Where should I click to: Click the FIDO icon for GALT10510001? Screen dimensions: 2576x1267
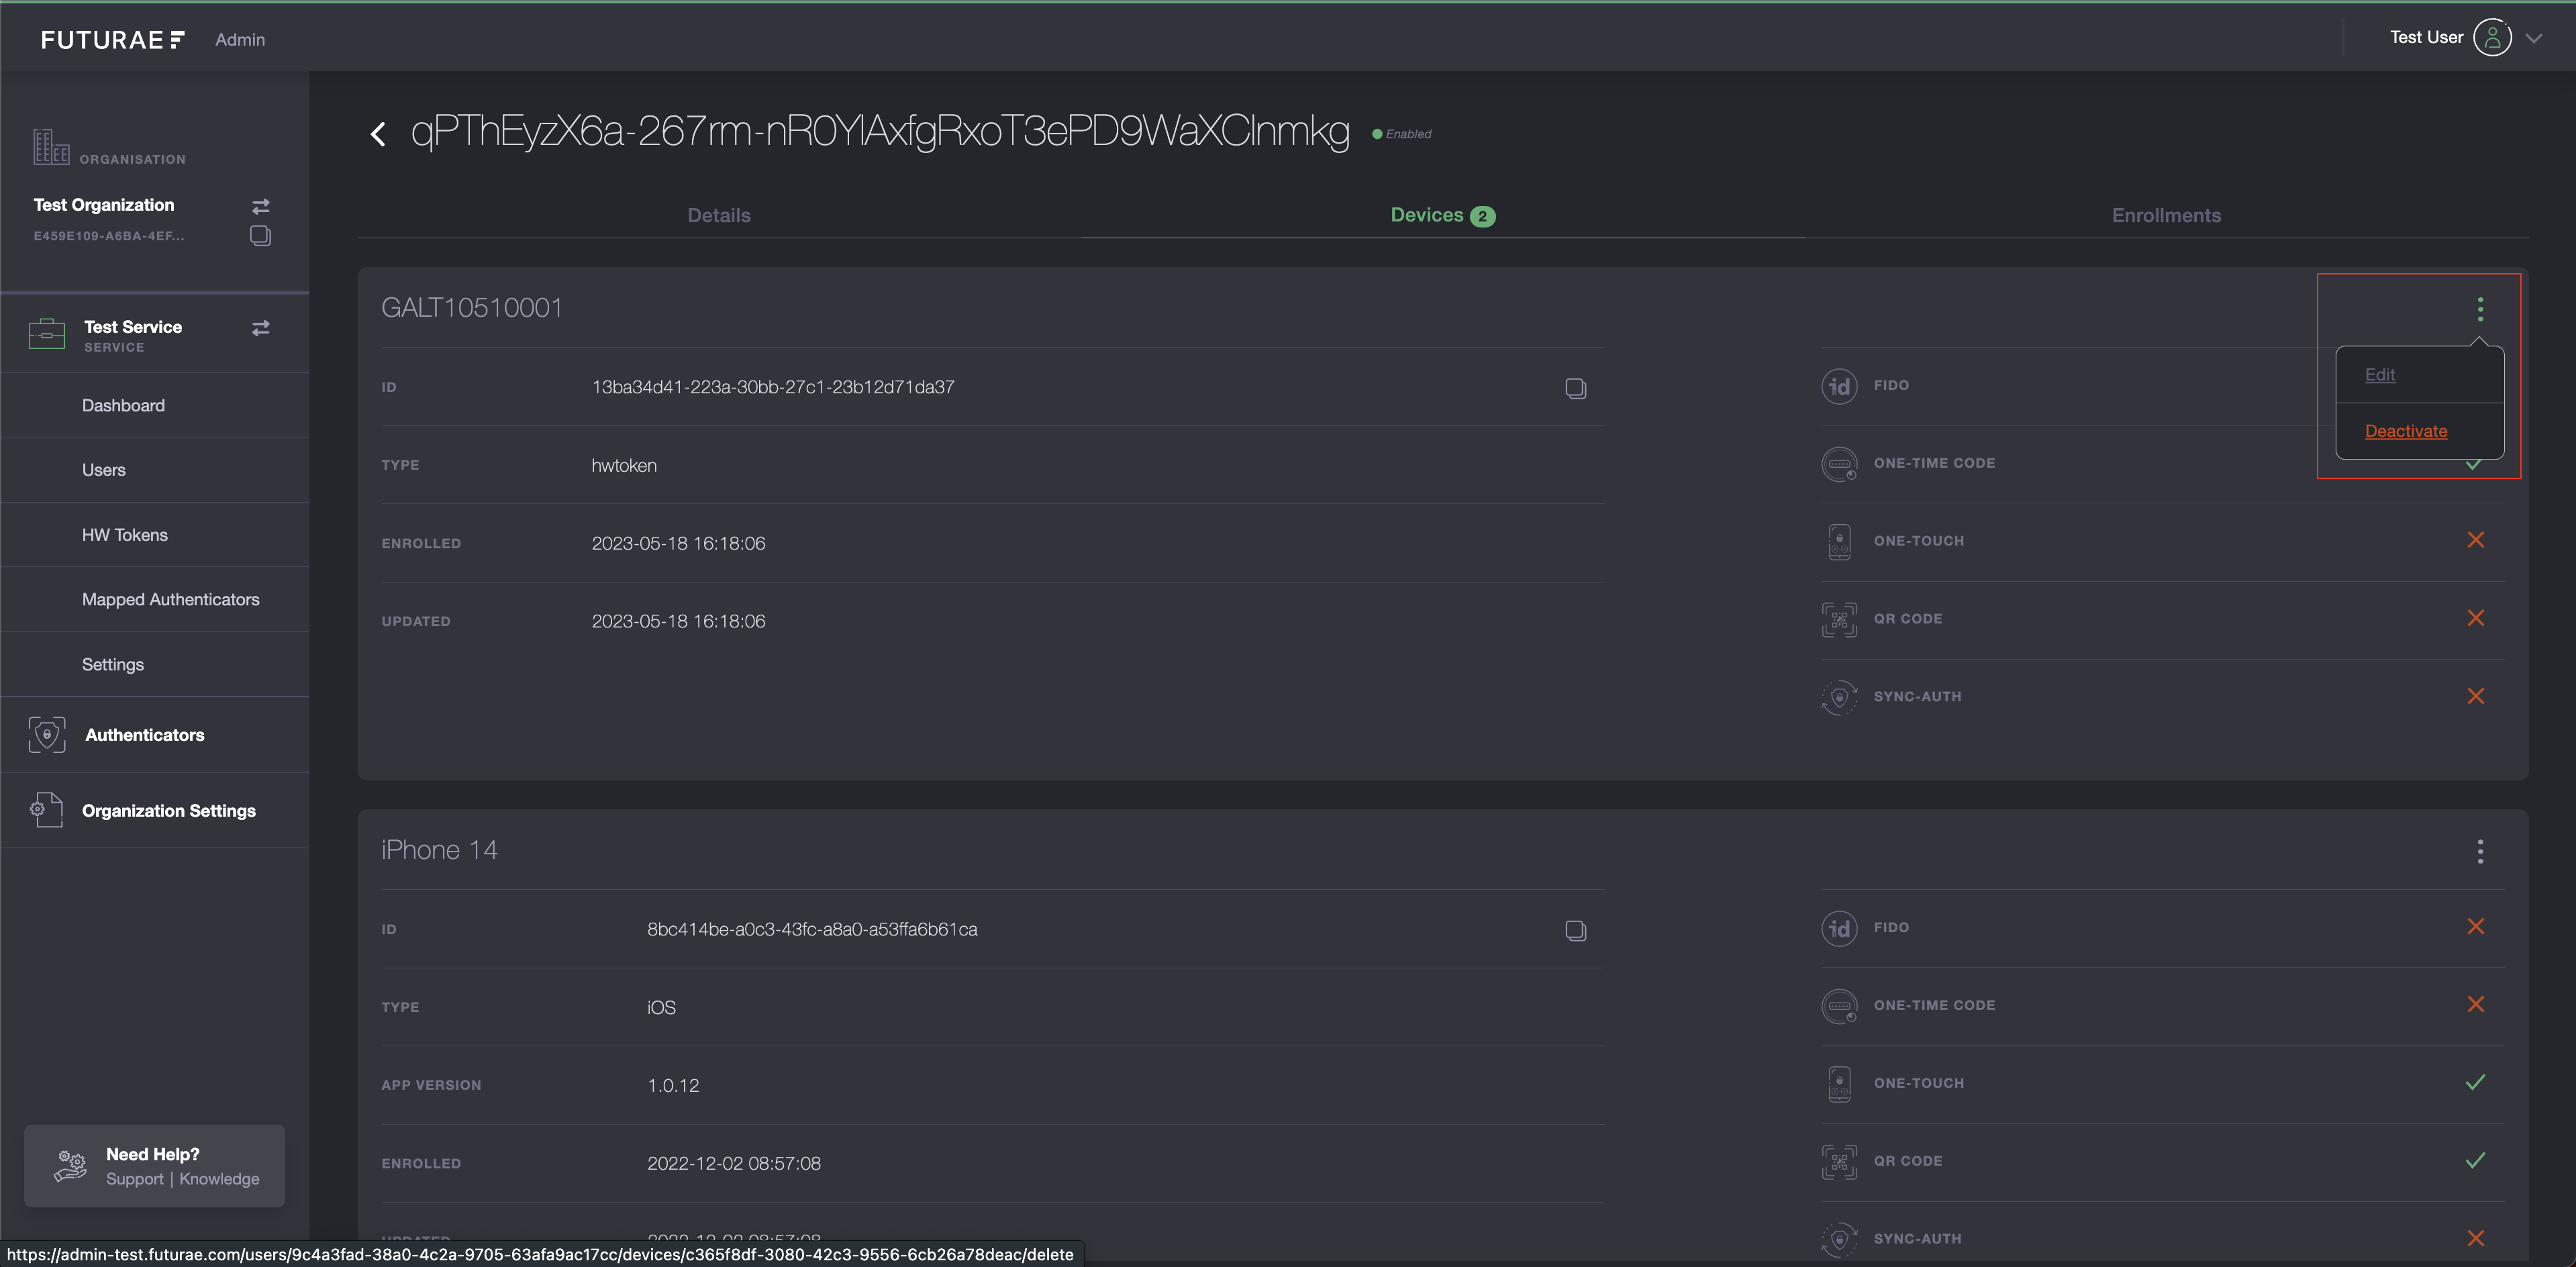pos(1839,386)
